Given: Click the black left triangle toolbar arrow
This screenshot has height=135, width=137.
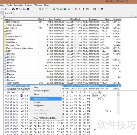Looking at the screenshot, I should 80,9.
